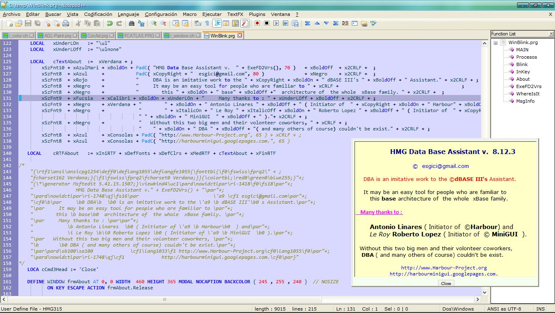Open the Lenguaje menu
Viewport: 555px width, 313px height.
point(129,14)
